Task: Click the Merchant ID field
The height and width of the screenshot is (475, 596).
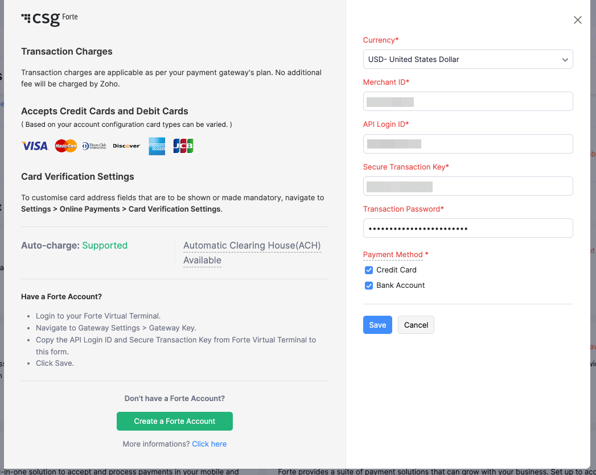Action: pos(468,101)
